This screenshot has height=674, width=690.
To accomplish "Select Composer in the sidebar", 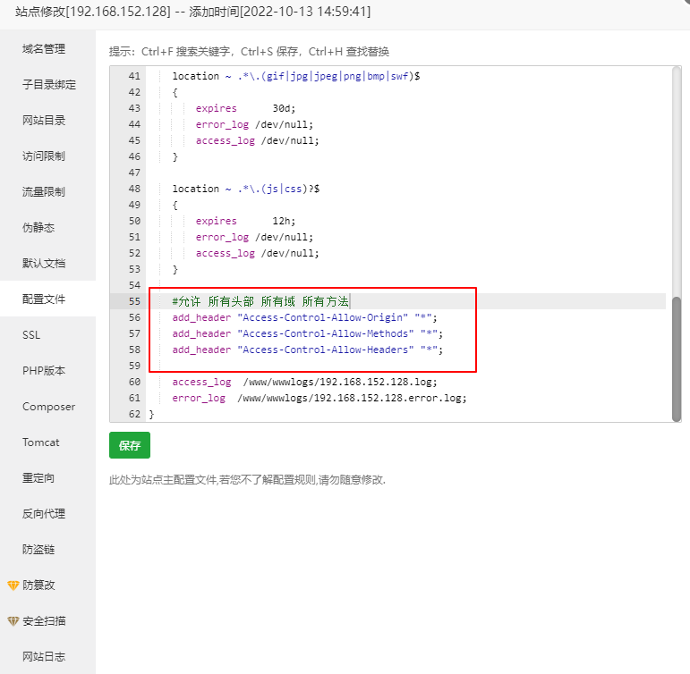I will coord(48,407).
